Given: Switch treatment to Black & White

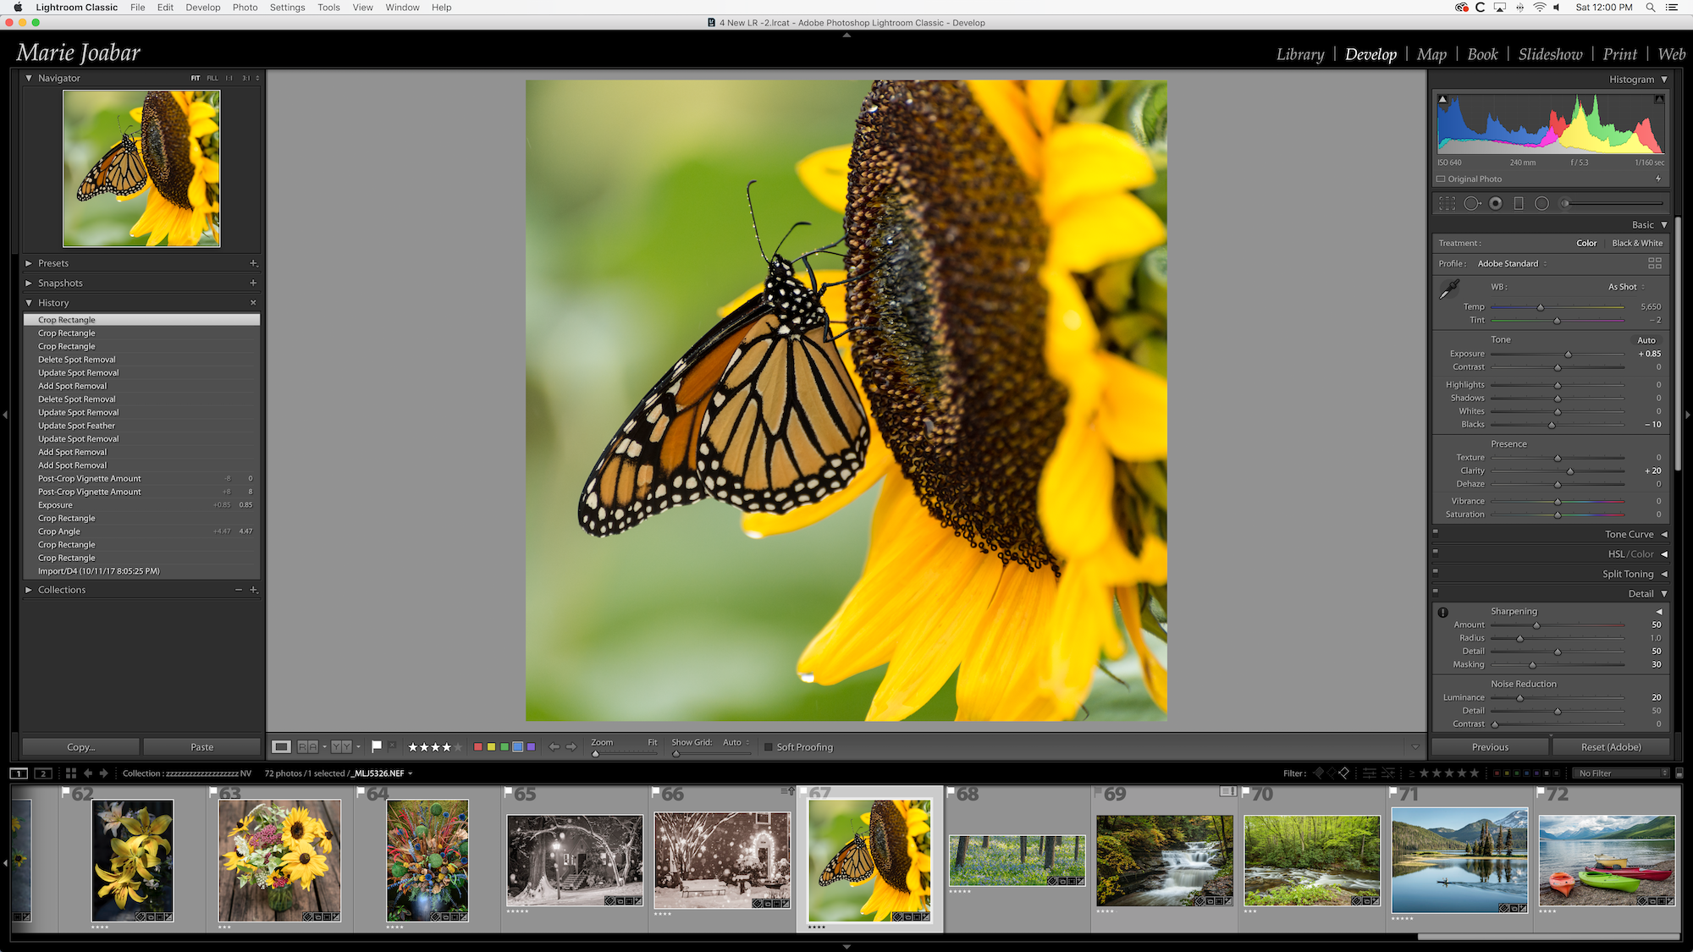Looking at the screenshot, I should (1636, 243).
